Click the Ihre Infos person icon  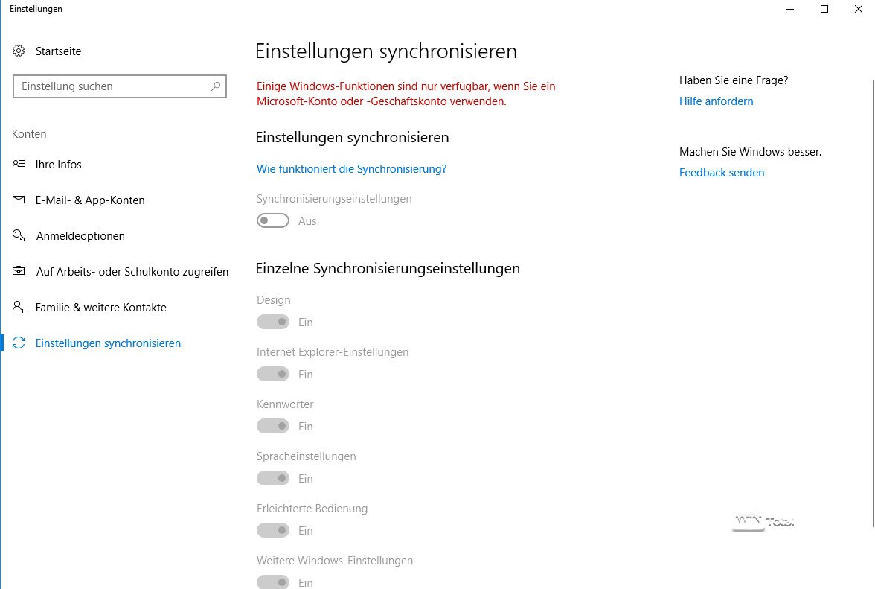click(19, 164)
